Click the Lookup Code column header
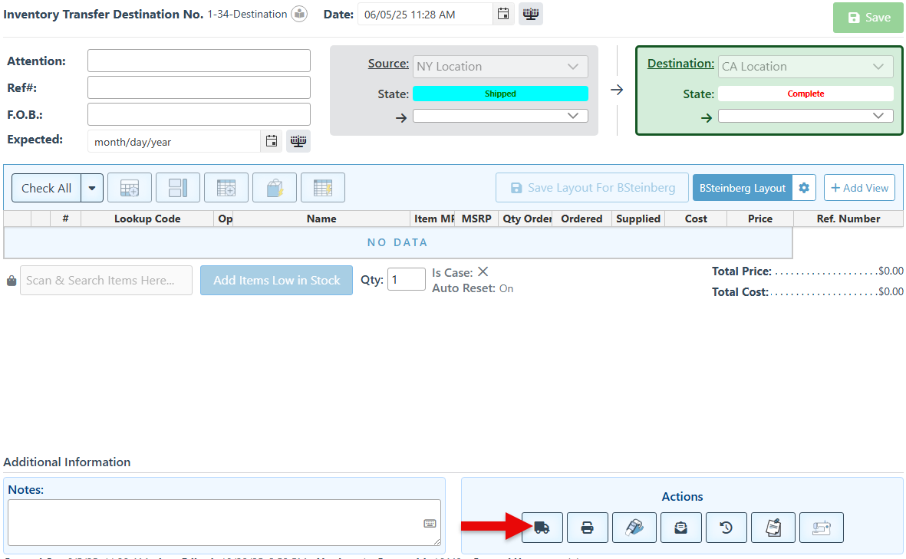The width and height of the screenshot is (906, 559). (147, 219)
